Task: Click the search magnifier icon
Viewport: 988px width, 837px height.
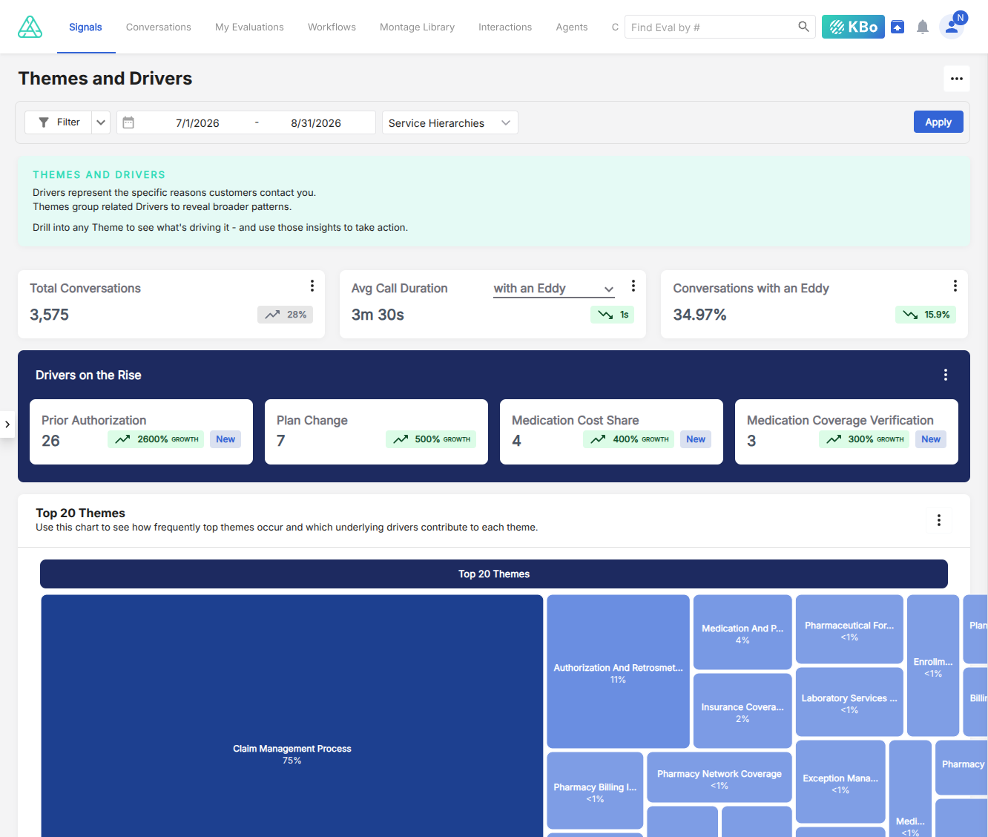Action: pos(803,27)
